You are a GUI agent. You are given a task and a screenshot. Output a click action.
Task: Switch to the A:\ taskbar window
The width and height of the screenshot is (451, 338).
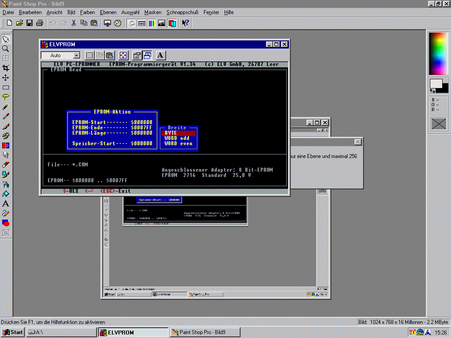point(62,332)
